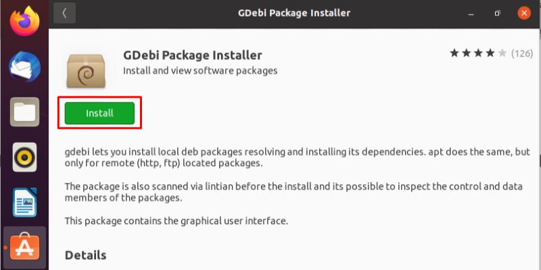Close the GDebi Package Installer window
The image size is (541, 270).
tap(523, 13)
